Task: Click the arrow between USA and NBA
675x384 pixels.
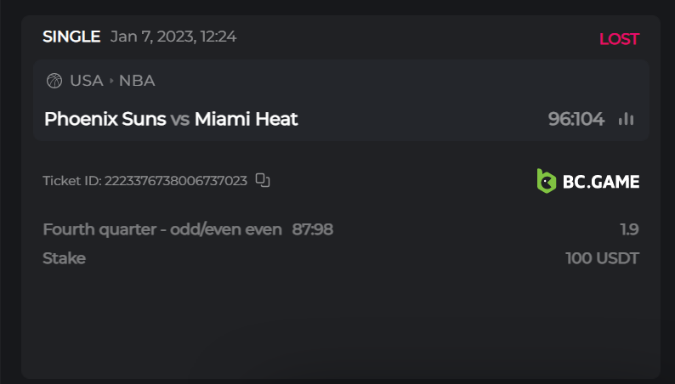Action: click(111, 82)
